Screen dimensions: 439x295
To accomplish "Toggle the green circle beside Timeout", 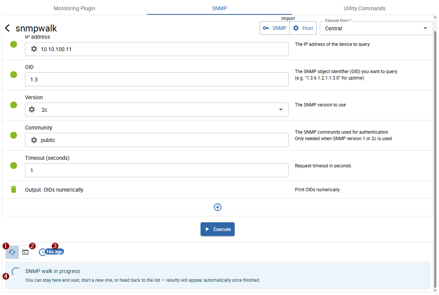I will point(14,165).
